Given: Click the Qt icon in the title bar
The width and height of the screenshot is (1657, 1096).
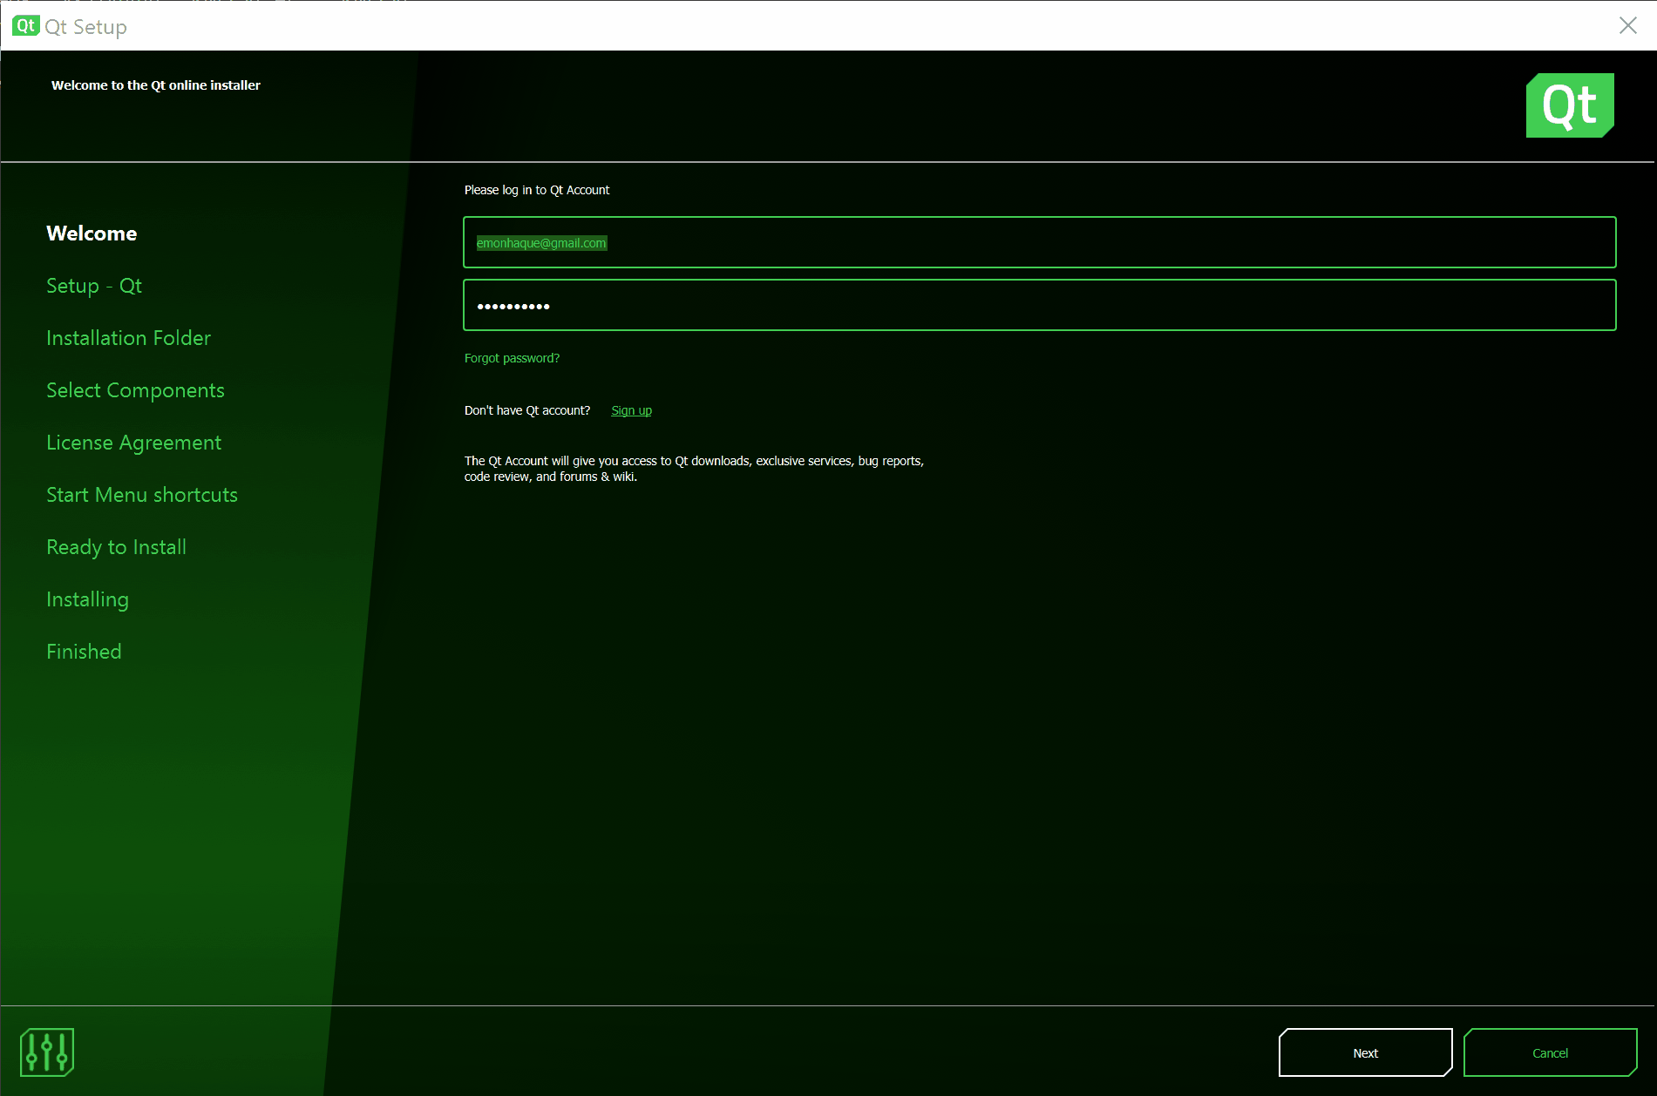Looking at the screenshot, I should (x=24, y=25).
